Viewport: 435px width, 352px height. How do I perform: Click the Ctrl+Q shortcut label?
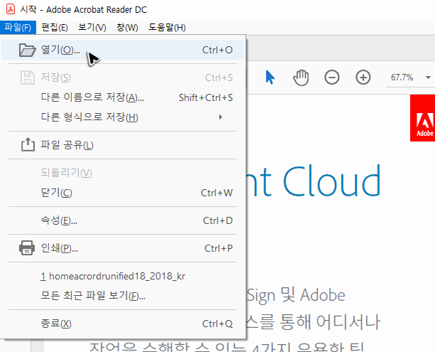217,324
